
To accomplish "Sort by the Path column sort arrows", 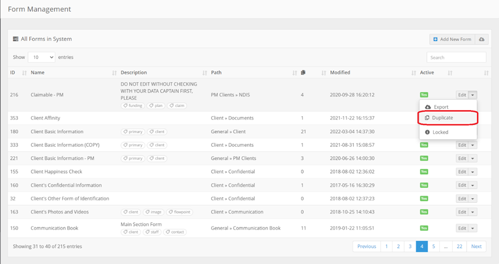I will 295,73.
